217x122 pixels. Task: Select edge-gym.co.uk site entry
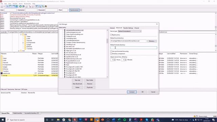71,50
